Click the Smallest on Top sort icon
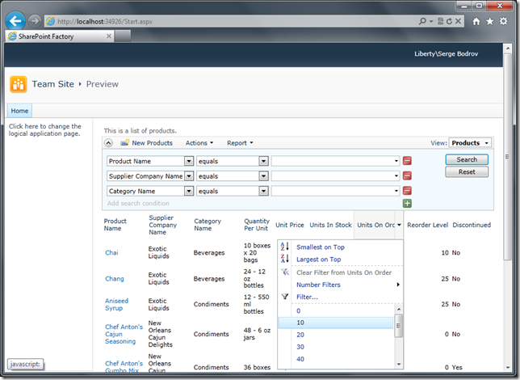The width and height of the screenshot is (520, 380). click(x=284, y=247)
